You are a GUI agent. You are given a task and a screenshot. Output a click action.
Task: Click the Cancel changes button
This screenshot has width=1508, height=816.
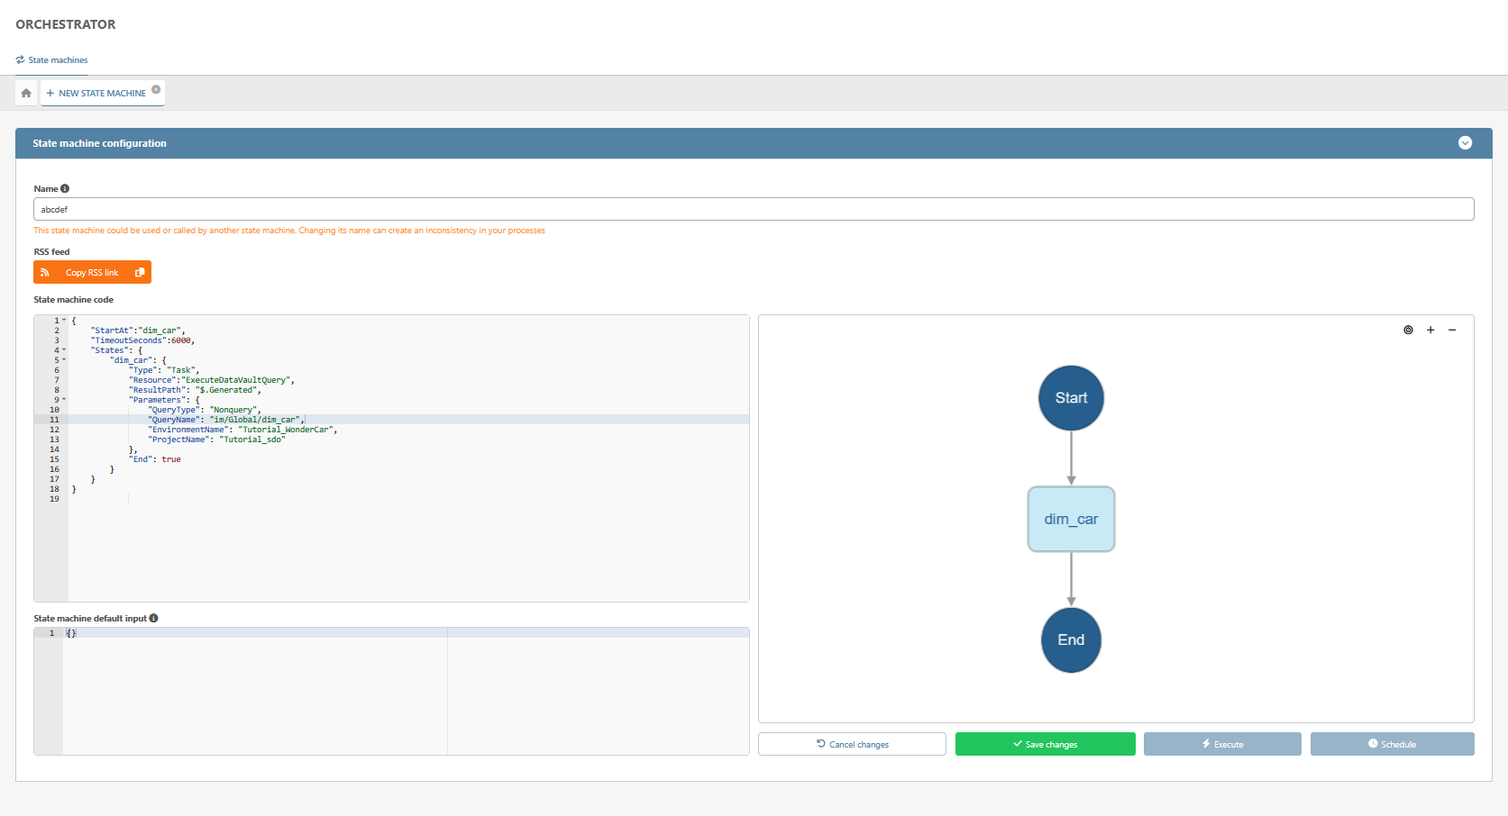(x=852, y=744)
